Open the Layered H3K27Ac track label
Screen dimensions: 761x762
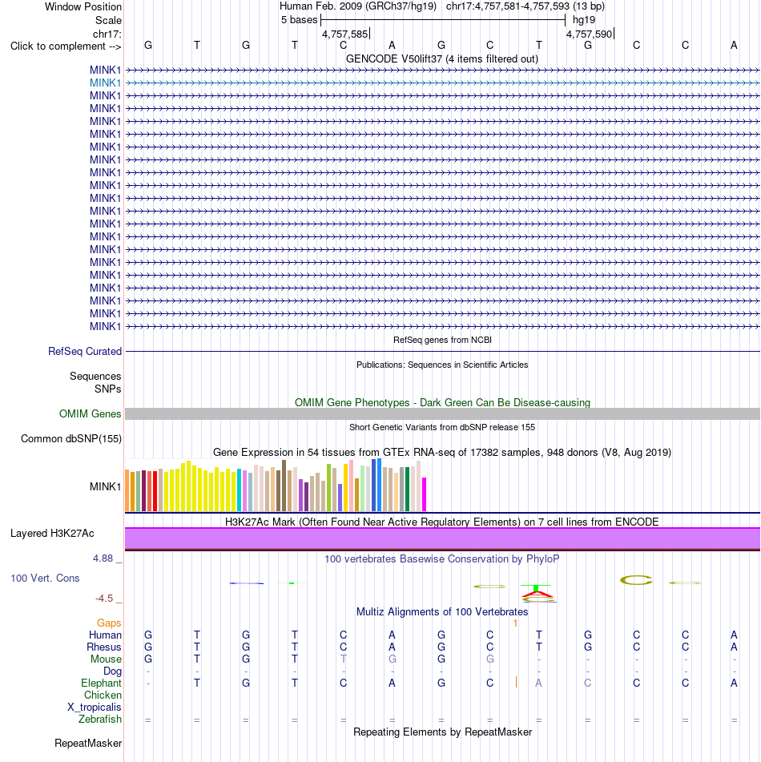(x=52, y=533)
